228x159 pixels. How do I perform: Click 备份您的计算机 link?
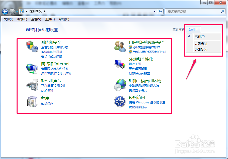(x=52, y=52)
